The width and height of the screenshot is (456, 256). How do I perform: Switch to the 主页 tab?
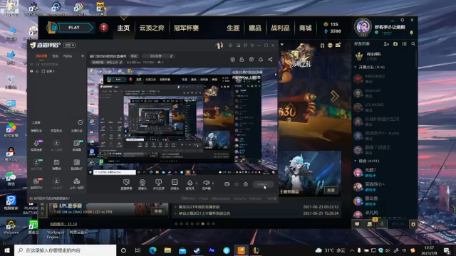pyautogui.click(x=123, y=28)
